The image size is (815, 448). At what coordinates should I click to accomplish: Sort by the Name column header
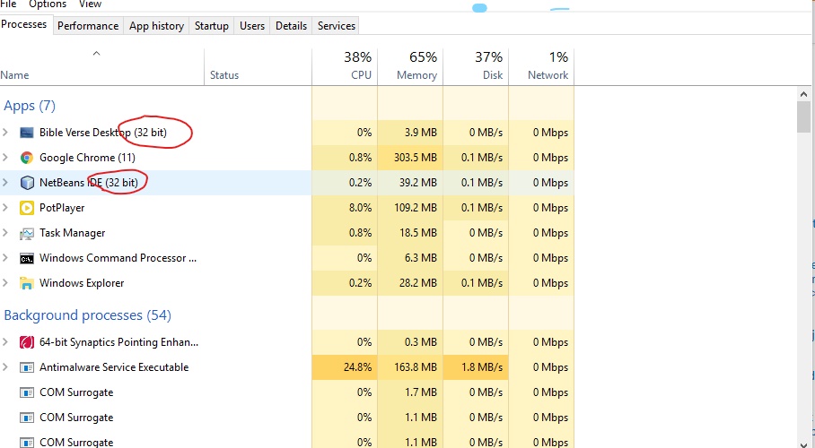pos(102,66)
